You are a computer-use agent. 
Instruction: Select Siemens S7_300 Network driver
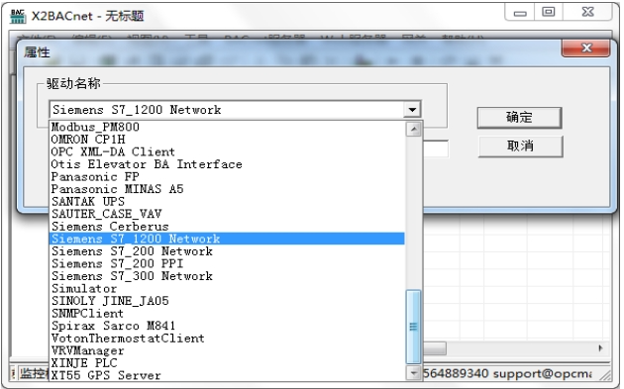click(227, 276)
